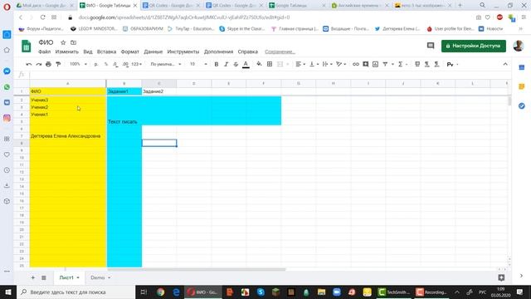Open the Изменить menu
This screenshot has width=531, height=299.
[x=66, y=51]
